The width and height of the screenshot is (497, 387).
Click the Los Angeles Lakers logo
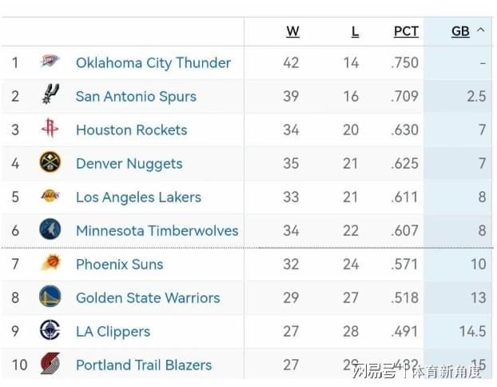[x=50, y=197]
